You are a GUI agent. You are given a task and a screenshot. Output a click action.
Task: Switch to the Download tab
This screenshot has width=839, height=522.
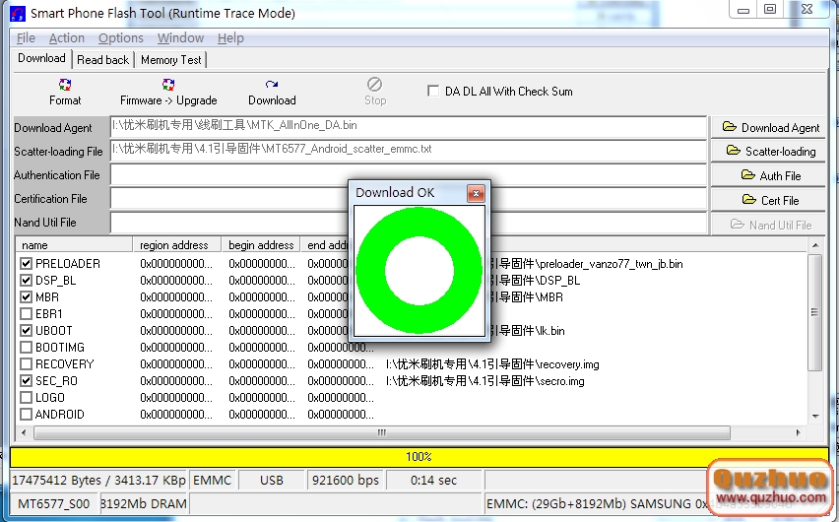click(41, 58)
